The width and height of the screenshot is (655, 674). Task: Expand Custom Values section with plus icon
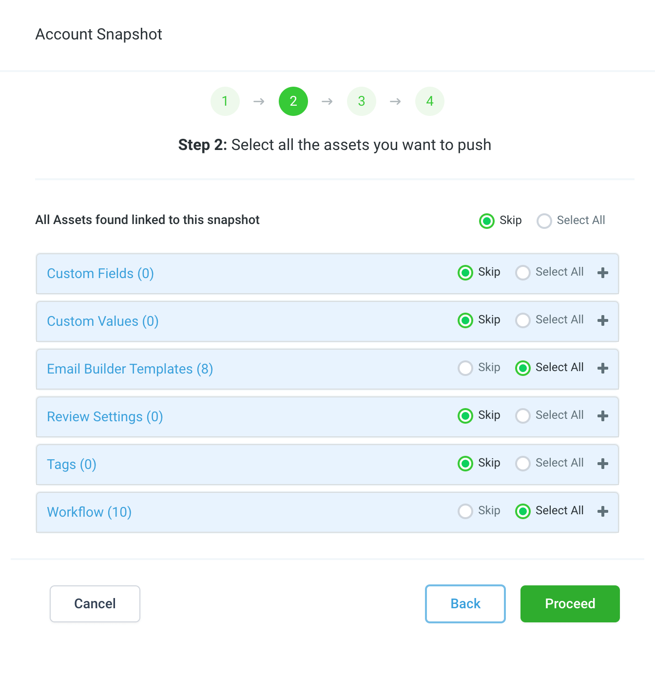click(x=603, y=320)
